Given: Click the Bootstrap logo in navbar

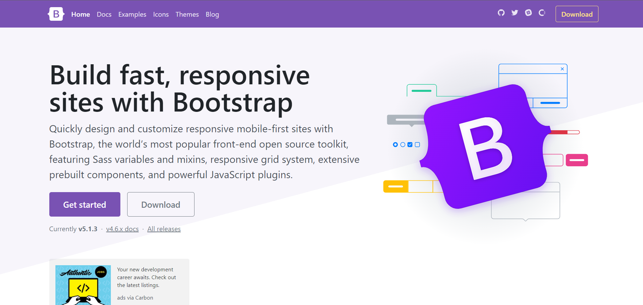Looking at the screenshot, I should tap(56, 14).
